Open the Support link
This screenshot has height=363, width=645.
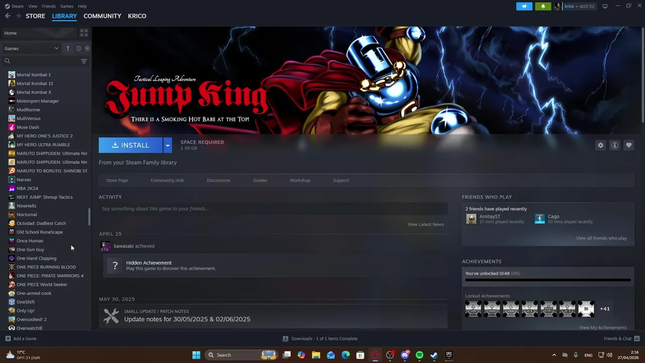(341, 180)
